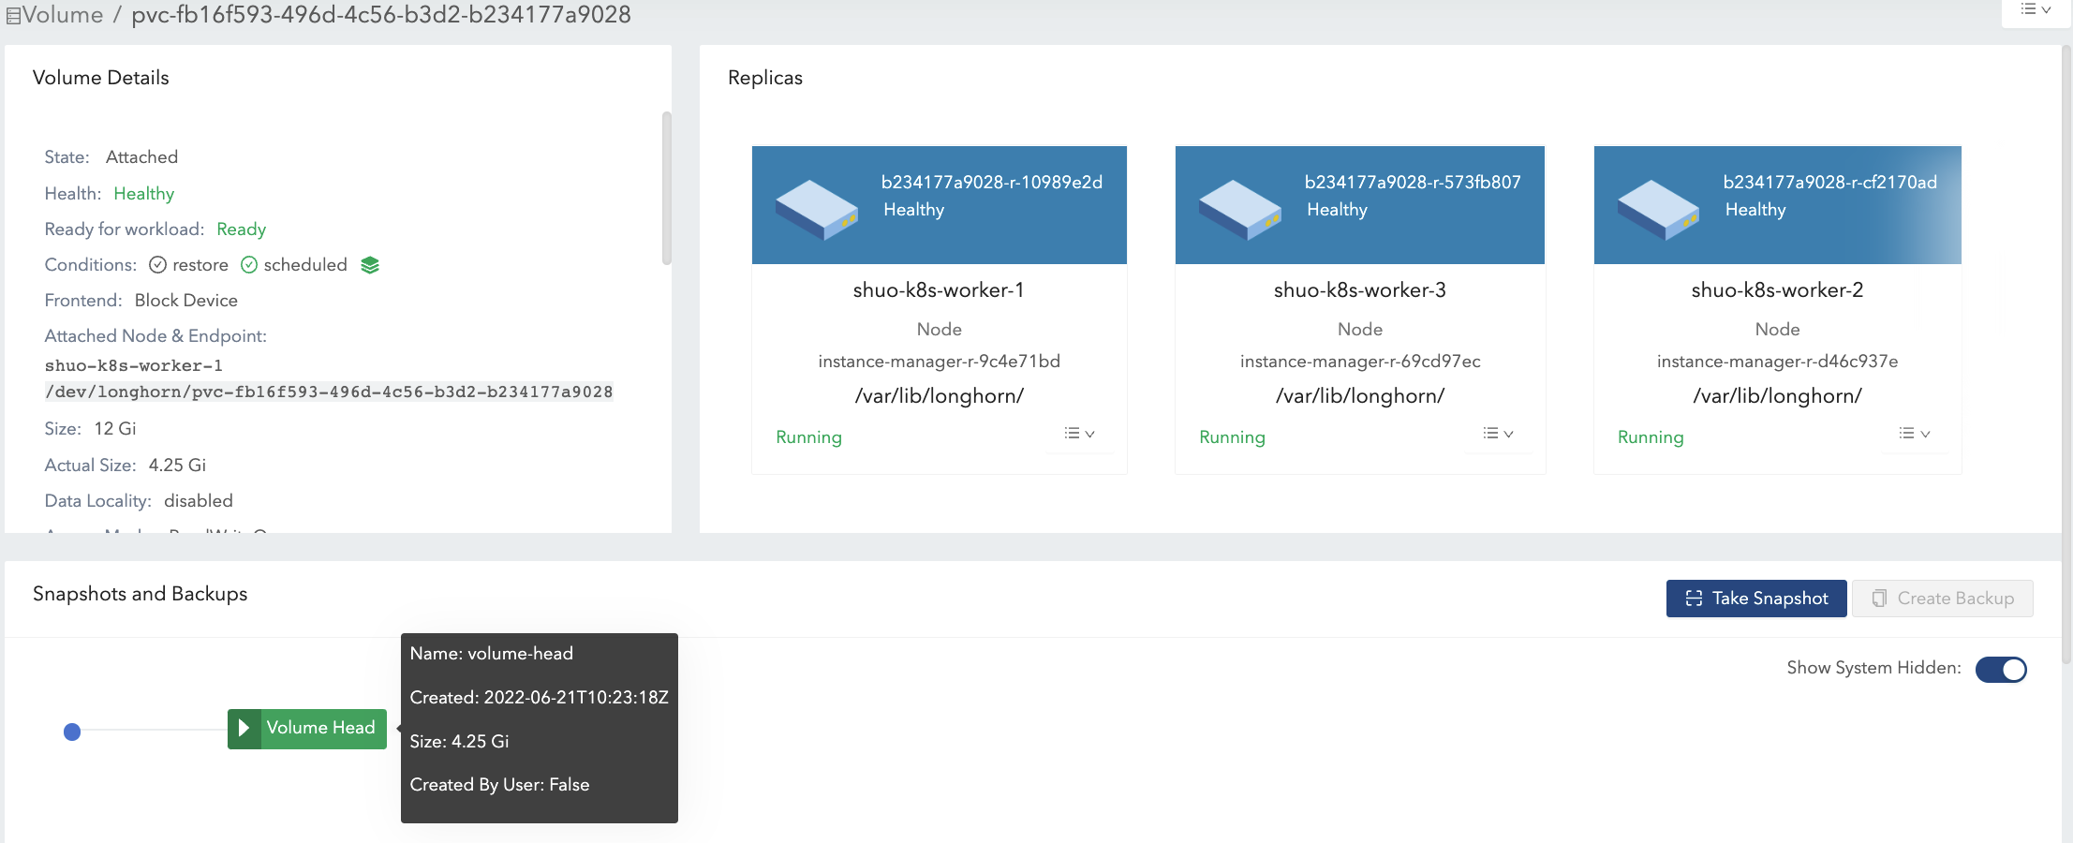2073x843 pixels.
Task: Click the disk icon of replica r-cf2170ad
Action: click(x=1657, y=209)
